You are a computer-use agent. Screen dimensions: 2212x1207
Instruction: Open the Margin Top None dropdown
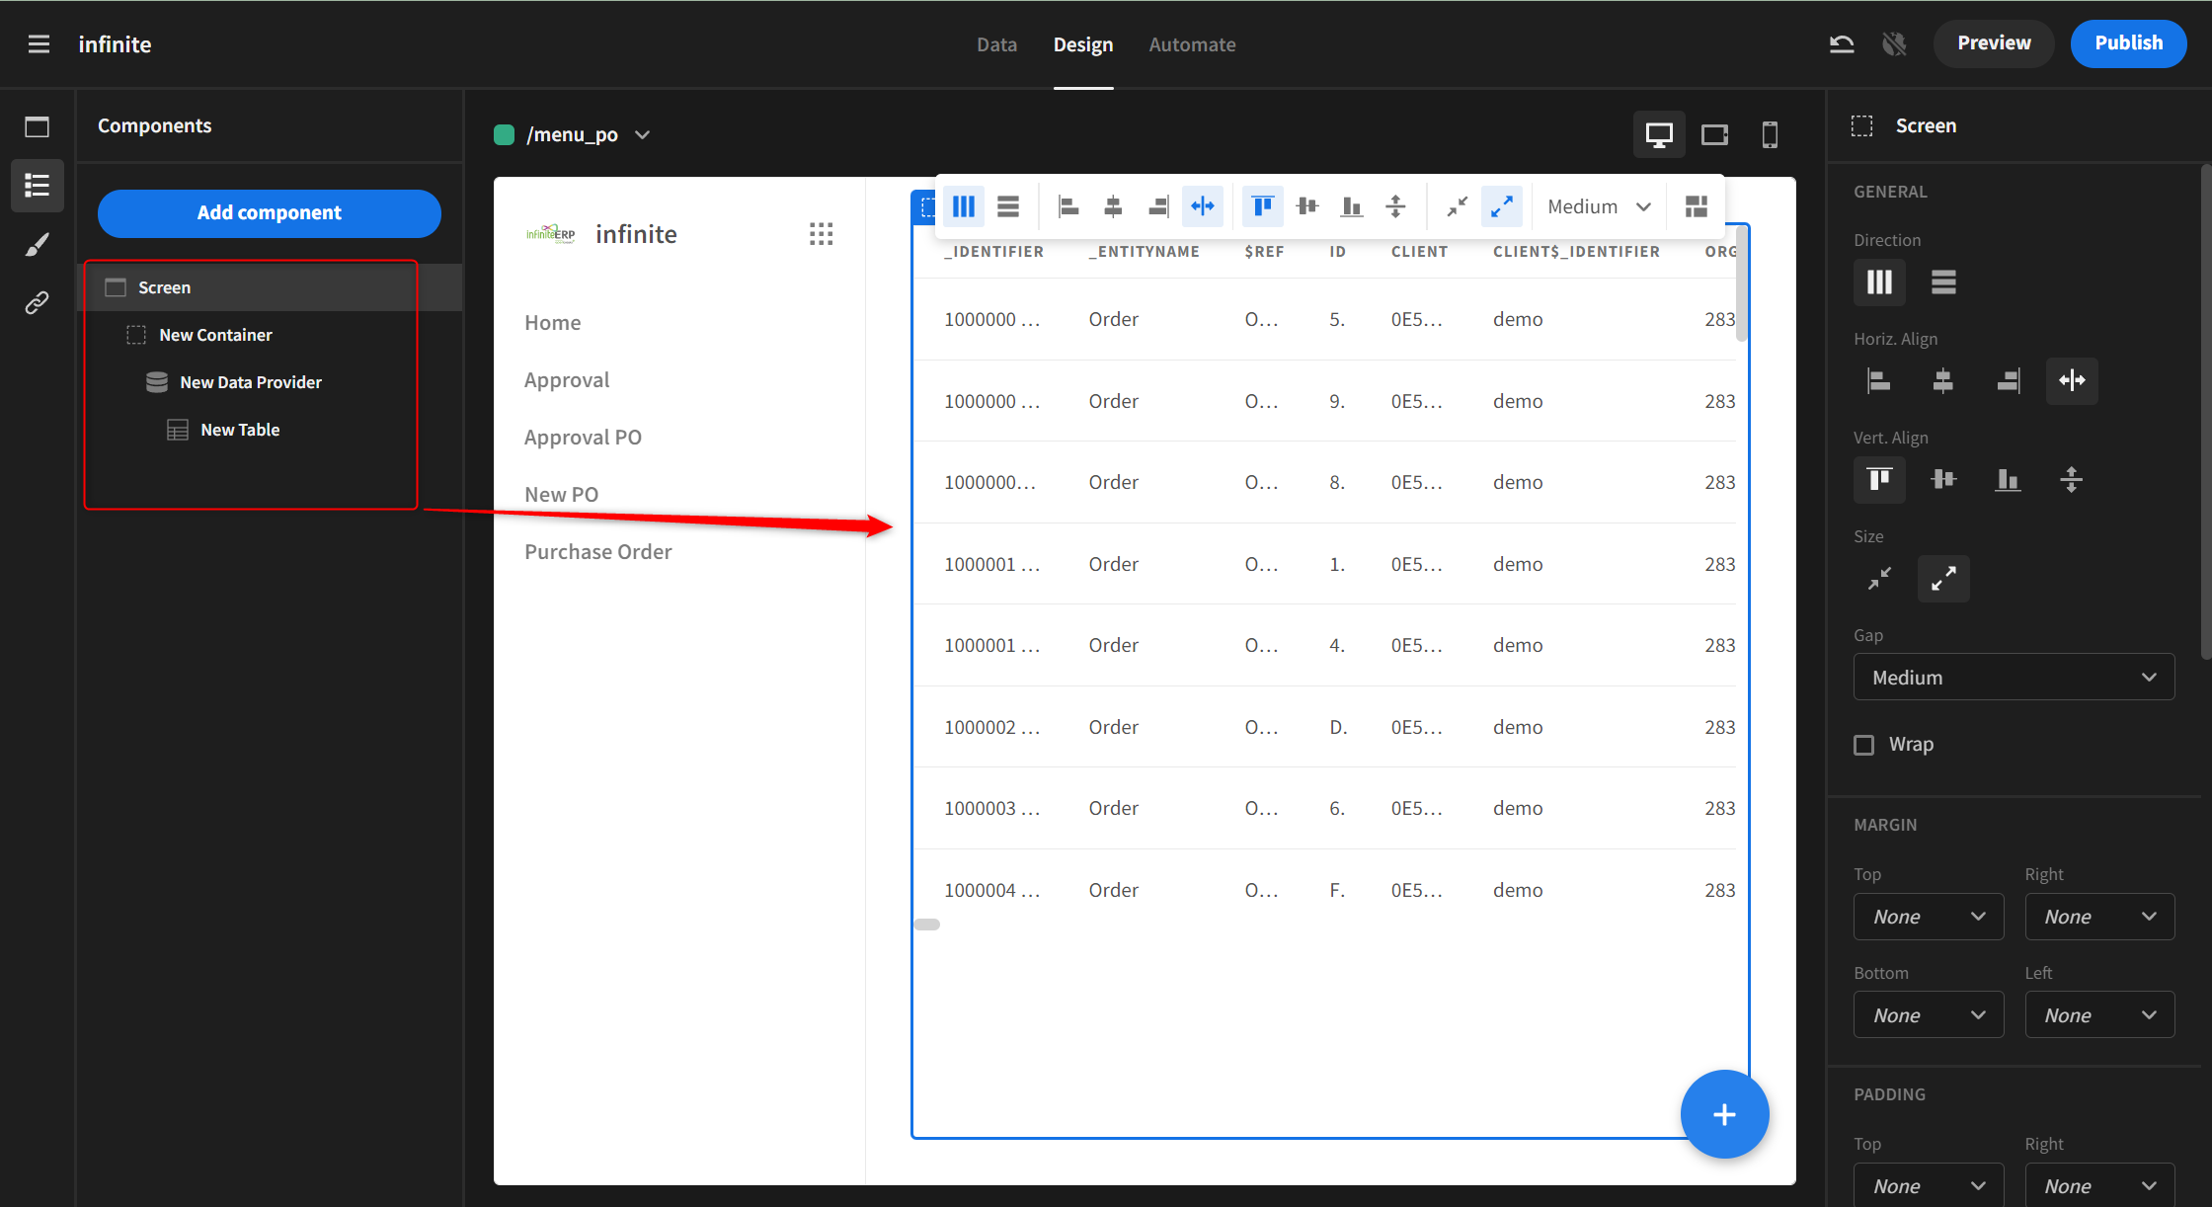pos(1928,917)
